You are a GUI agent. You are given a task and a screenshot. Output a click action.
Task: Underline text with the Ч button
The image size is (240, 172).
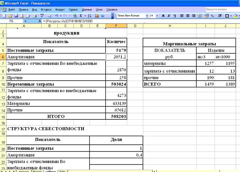(175, 16)
